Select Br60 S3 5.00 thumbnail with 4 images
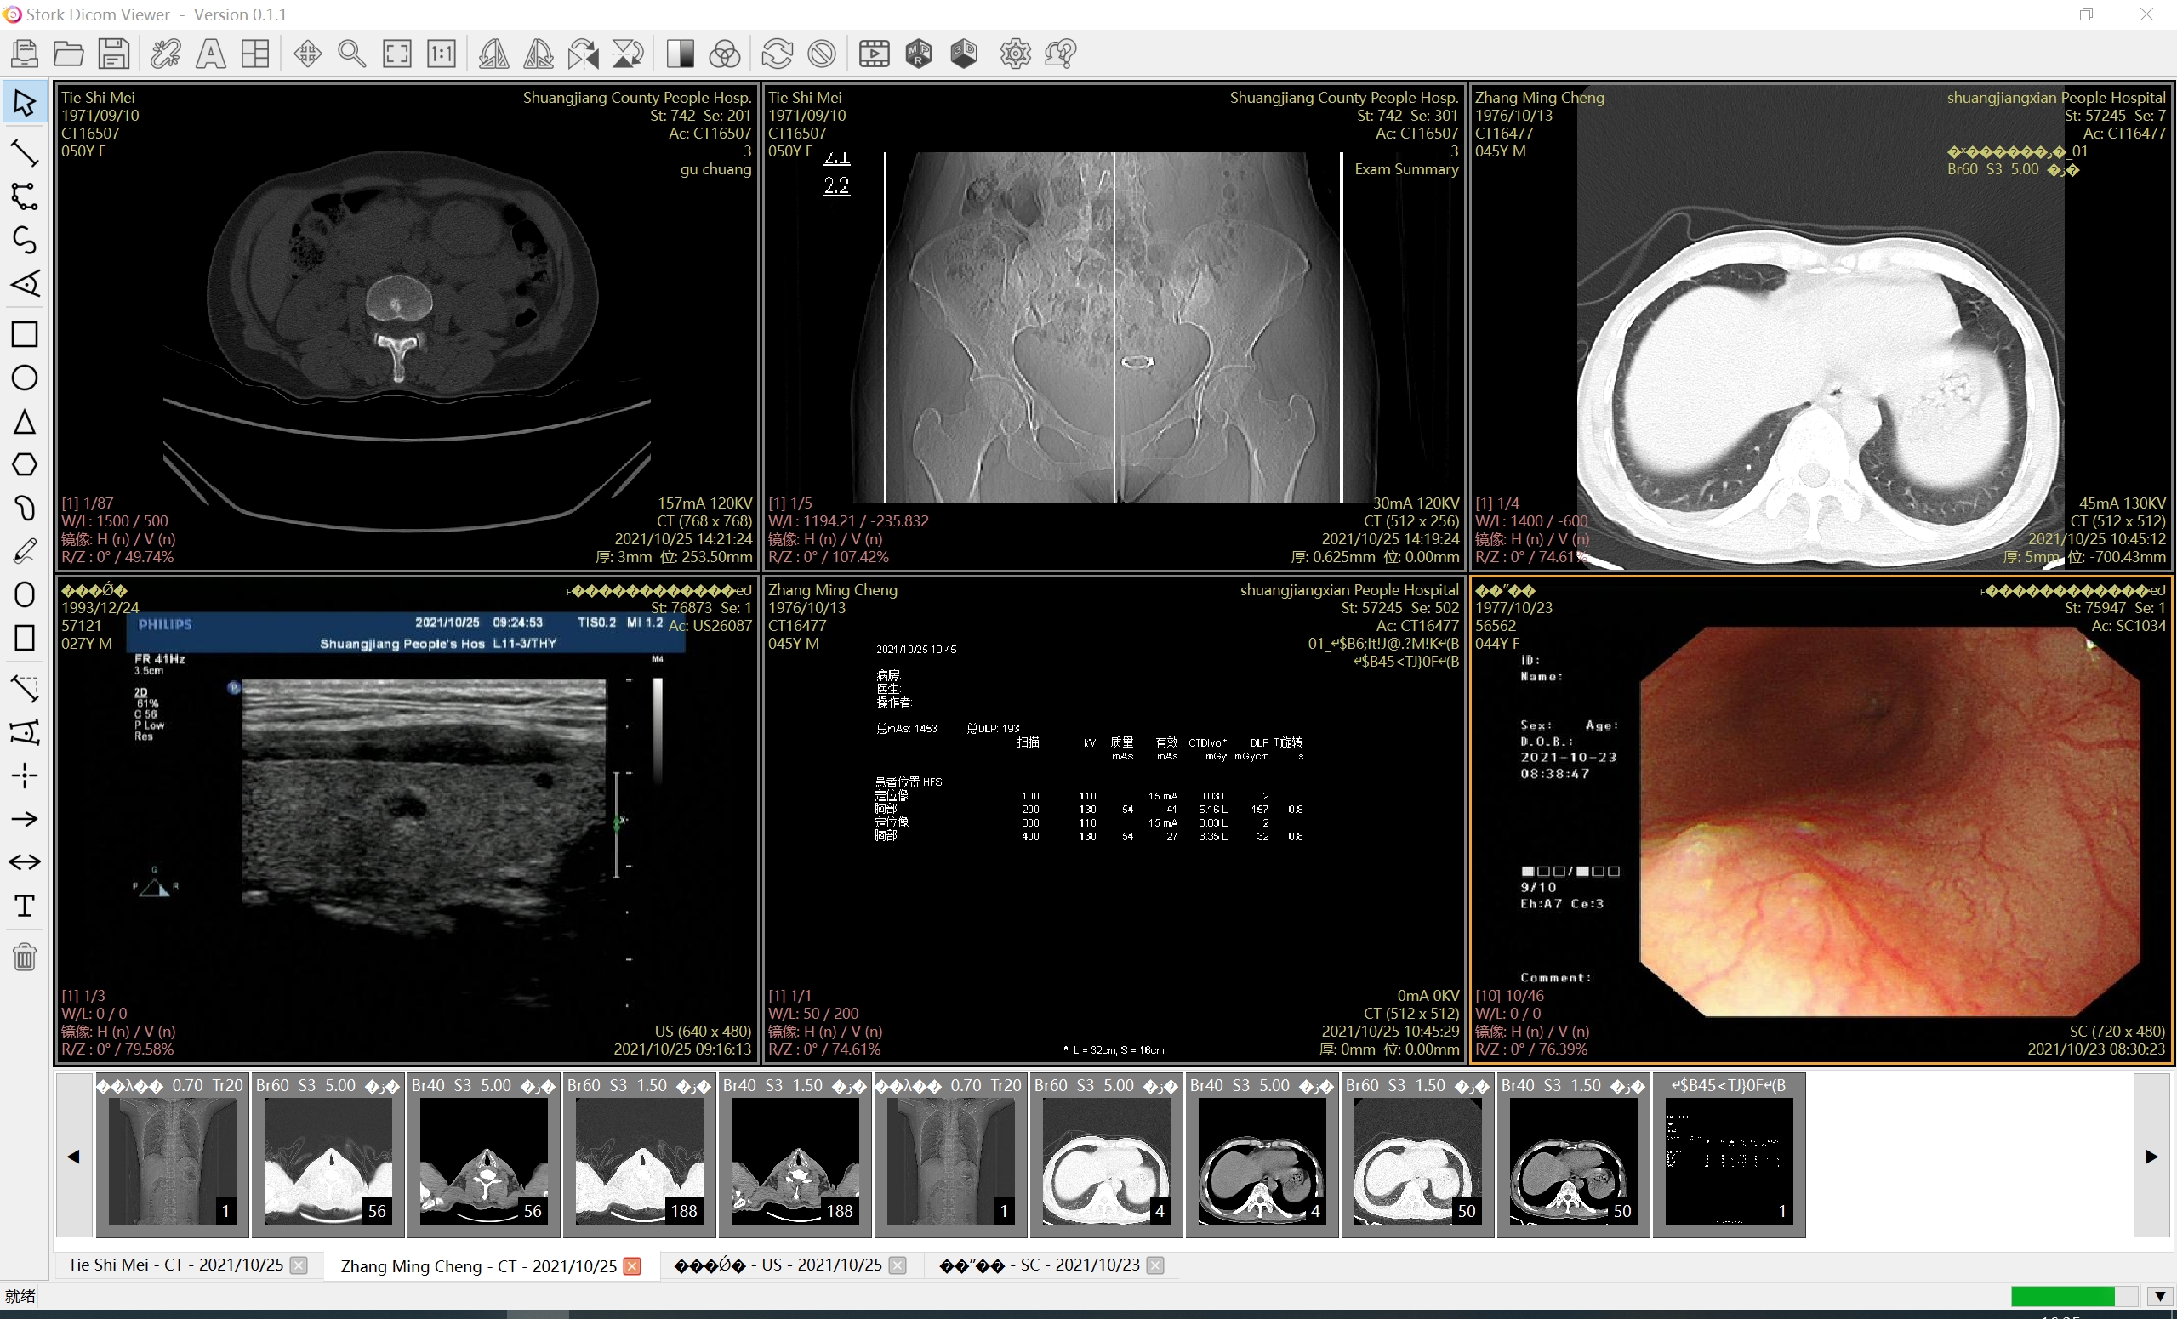The width and height of the screenshot is (2177, 1319). 1106,1155
